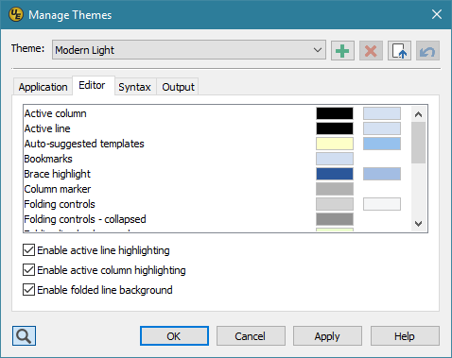Image resolution: width=452 pixels, height=358 pixels.
Task: Select Auto-suggested templates row
Action: [x=217, y=144]
